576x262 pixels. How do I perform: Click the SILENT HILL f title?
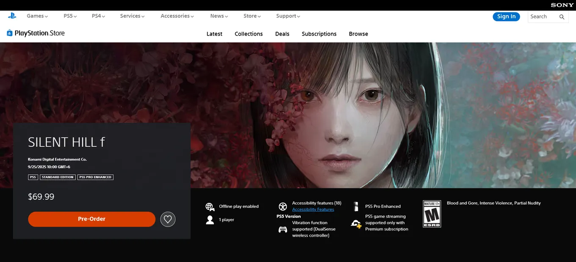(x=66, y=142)
